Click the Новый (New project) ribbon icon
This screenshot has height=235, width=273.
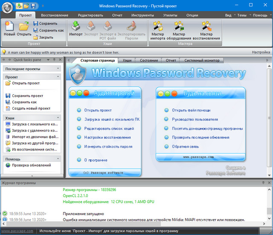[x=9, y=29]
